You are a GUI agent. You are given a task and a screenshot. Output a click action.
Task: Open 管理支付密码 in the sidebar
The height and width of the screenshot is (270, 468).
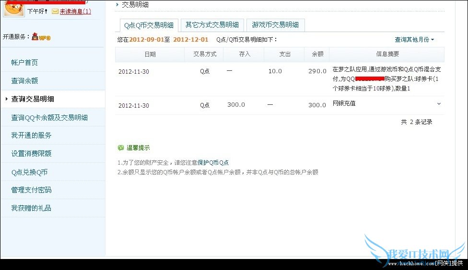(31, 190)
